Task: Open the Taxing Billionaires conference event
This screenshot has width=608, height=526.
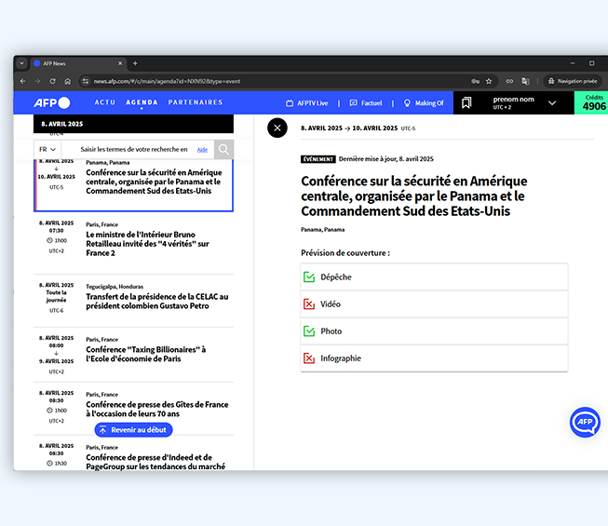Action: (133, 354)
